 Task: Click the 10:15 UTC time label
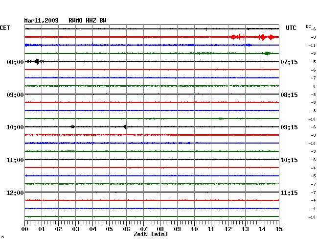point(289,160)
